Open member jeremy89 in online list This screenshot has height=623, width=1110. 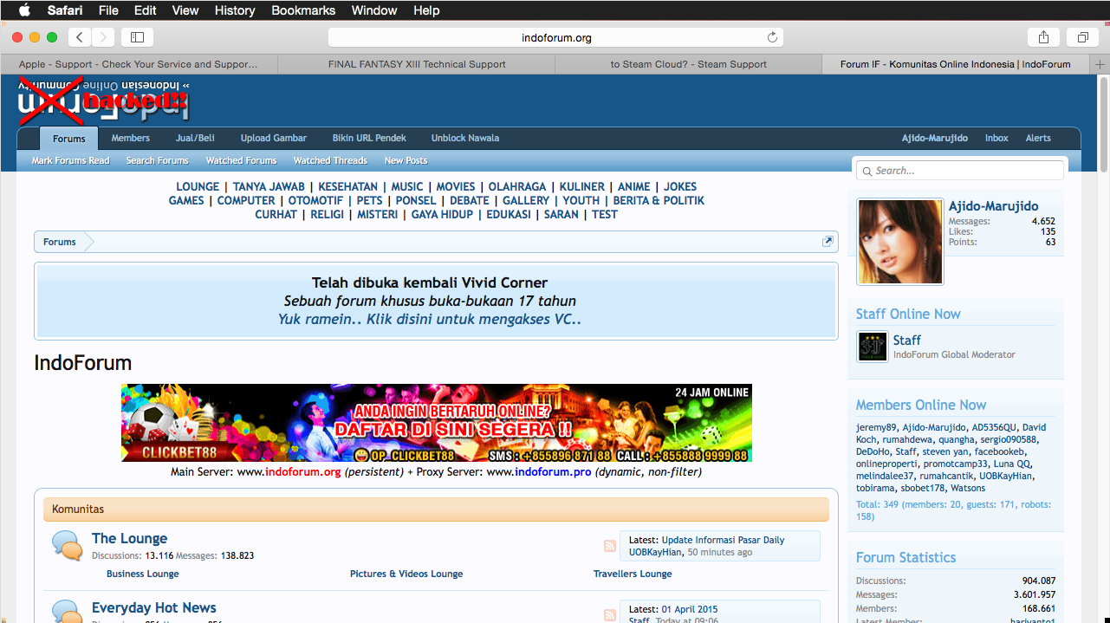[x=876, y=427]
